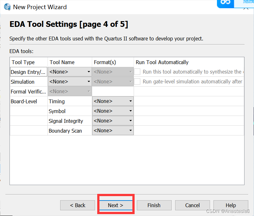Open the Boundary Scan format dropdown
Image resolution: width=254 pixels, height=216 pixels.
(x=113, y=131)
